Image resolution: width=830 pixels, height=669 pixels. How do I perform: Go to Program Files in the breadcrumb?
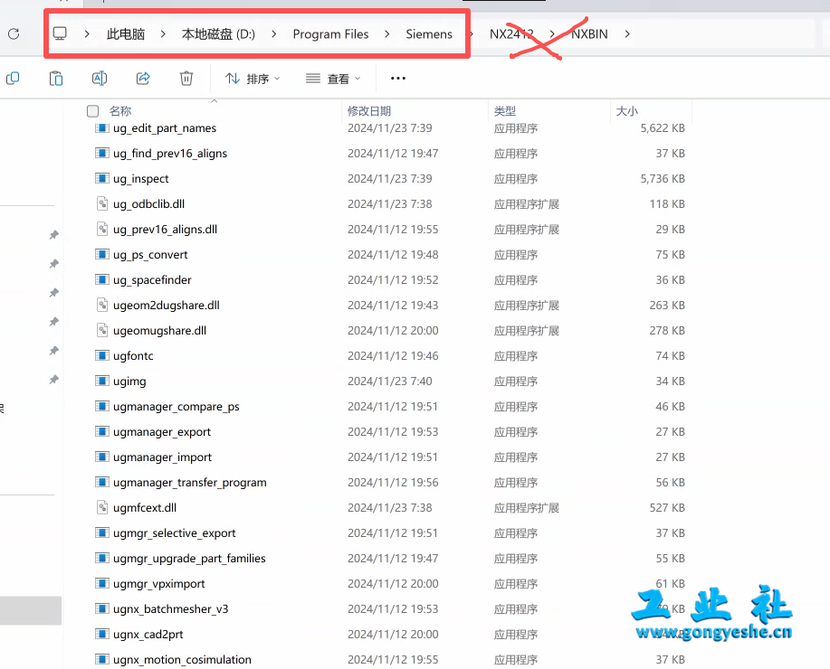(330, 34)
